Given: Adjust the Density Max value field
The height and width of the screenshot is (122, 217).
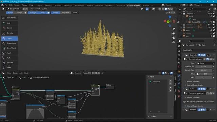Looking at the screenshot, I should 203,70.
